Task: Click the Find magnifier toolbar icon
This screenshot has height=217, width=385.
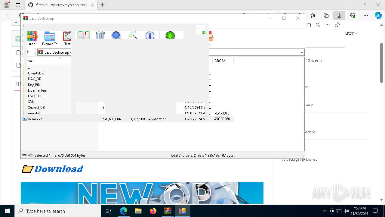Action: (x=116, y=35)
